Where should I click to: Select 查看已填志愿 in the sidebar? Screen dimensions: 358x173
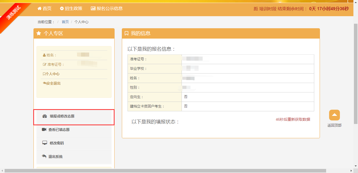click(59, 130)
